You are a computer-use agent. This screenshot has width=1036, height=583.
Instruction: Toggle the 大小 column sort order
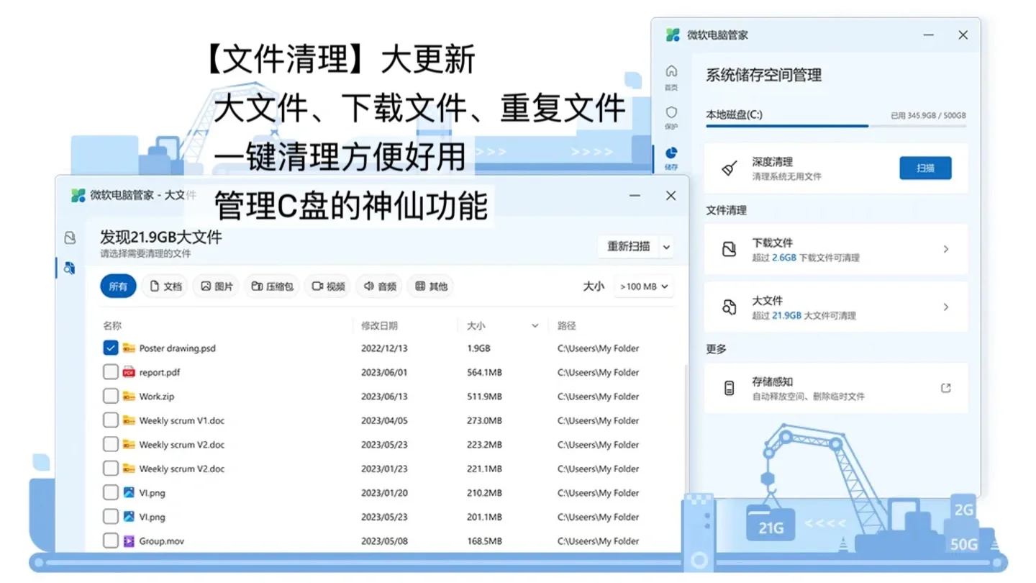click(x=535, y=325)
